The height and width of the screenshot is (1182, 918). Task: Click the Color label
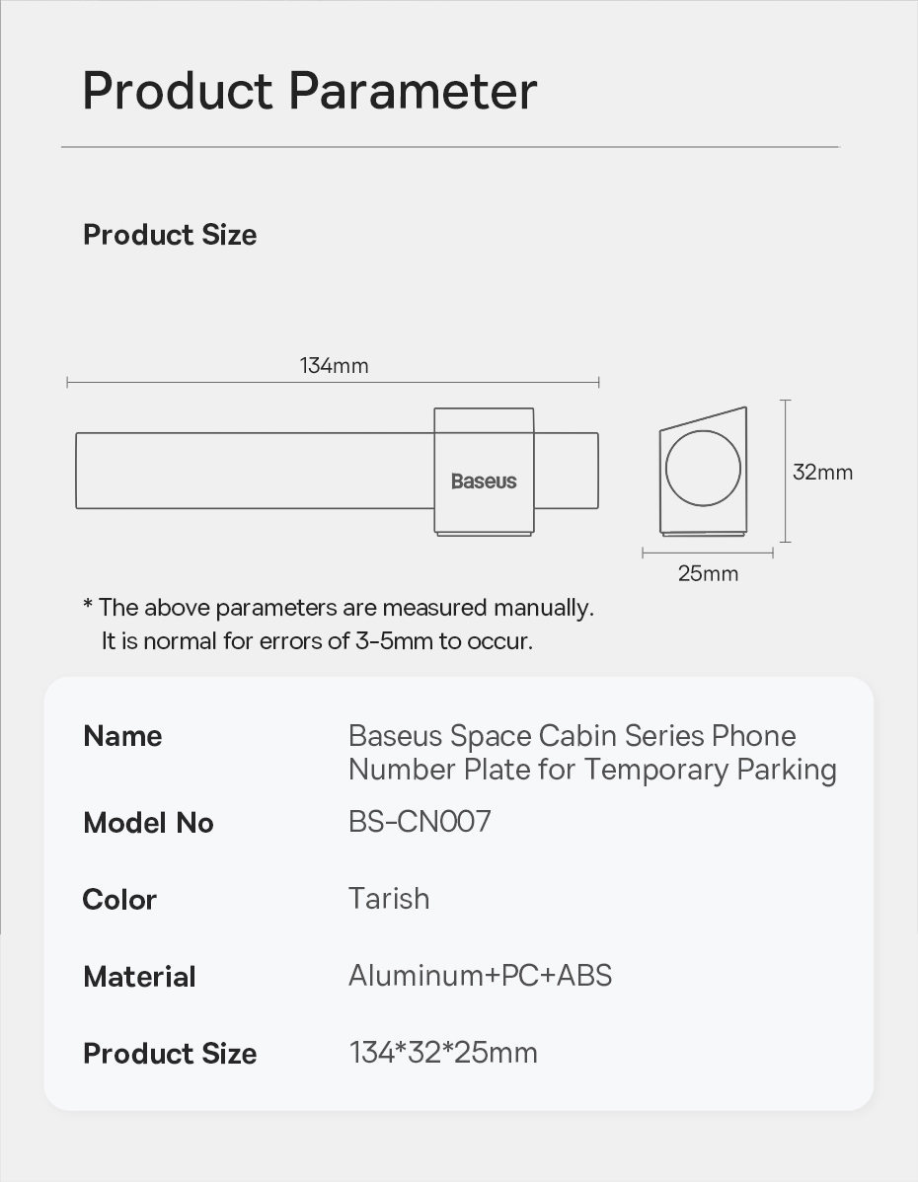(119, 900)
